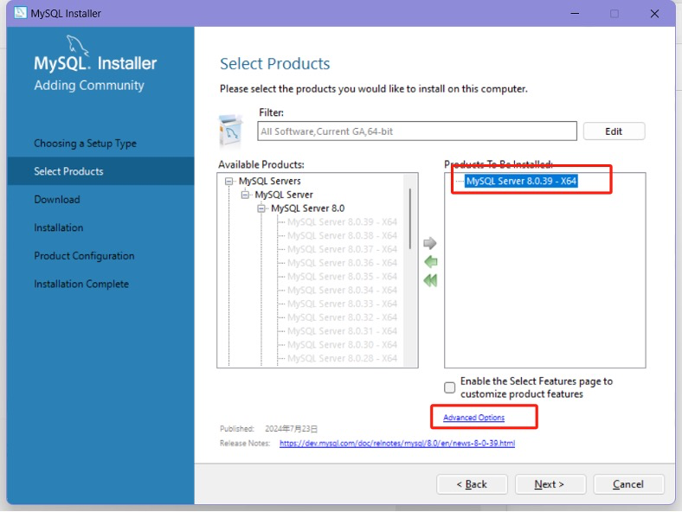Go to the Choosing a Setup Type step
682x512 pixels.
coord(85,144)
